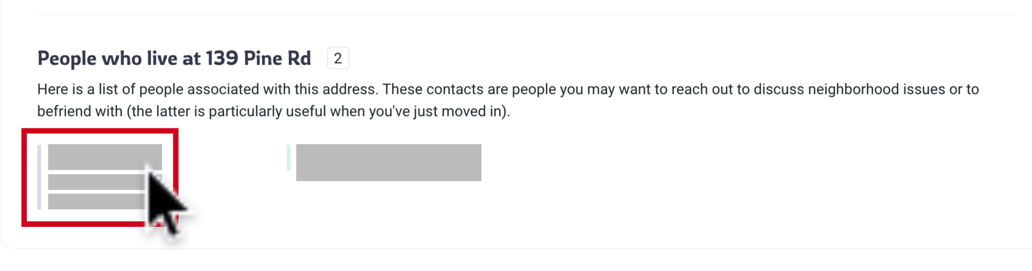The width and height of the screenshot is (1032, 271).
Task: Click the red highlight frame's top edge
Action: [100, 131]
